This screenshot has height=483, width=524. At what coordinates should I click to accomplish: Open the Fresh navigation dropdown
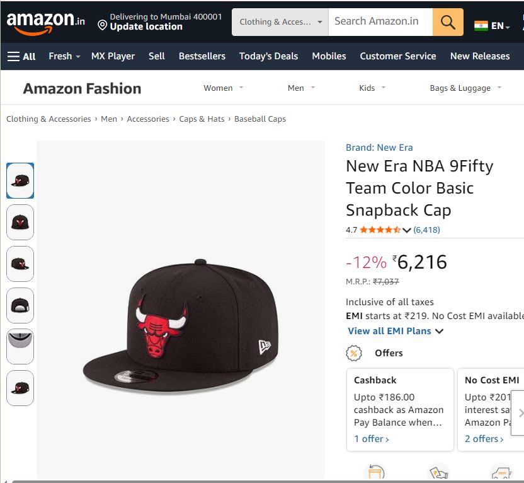(x=64, y=56)
